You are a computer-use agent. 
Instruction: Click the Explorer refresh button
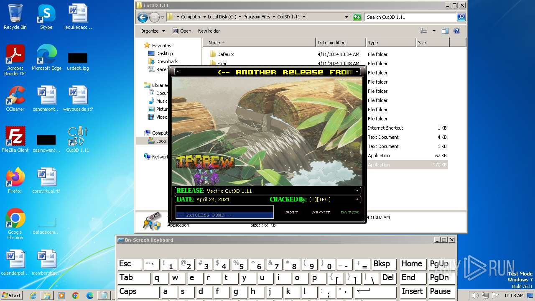[x=357, y=17]
